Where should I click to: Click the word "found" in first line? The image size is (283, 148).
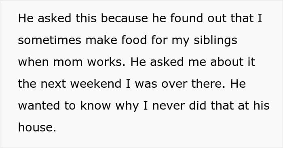[186, 19]
